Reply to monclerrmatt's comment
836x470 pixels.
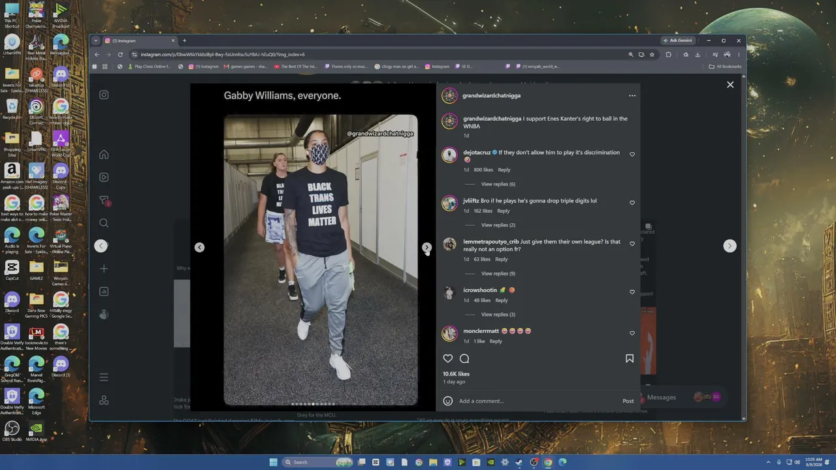(x=496, y=341)
